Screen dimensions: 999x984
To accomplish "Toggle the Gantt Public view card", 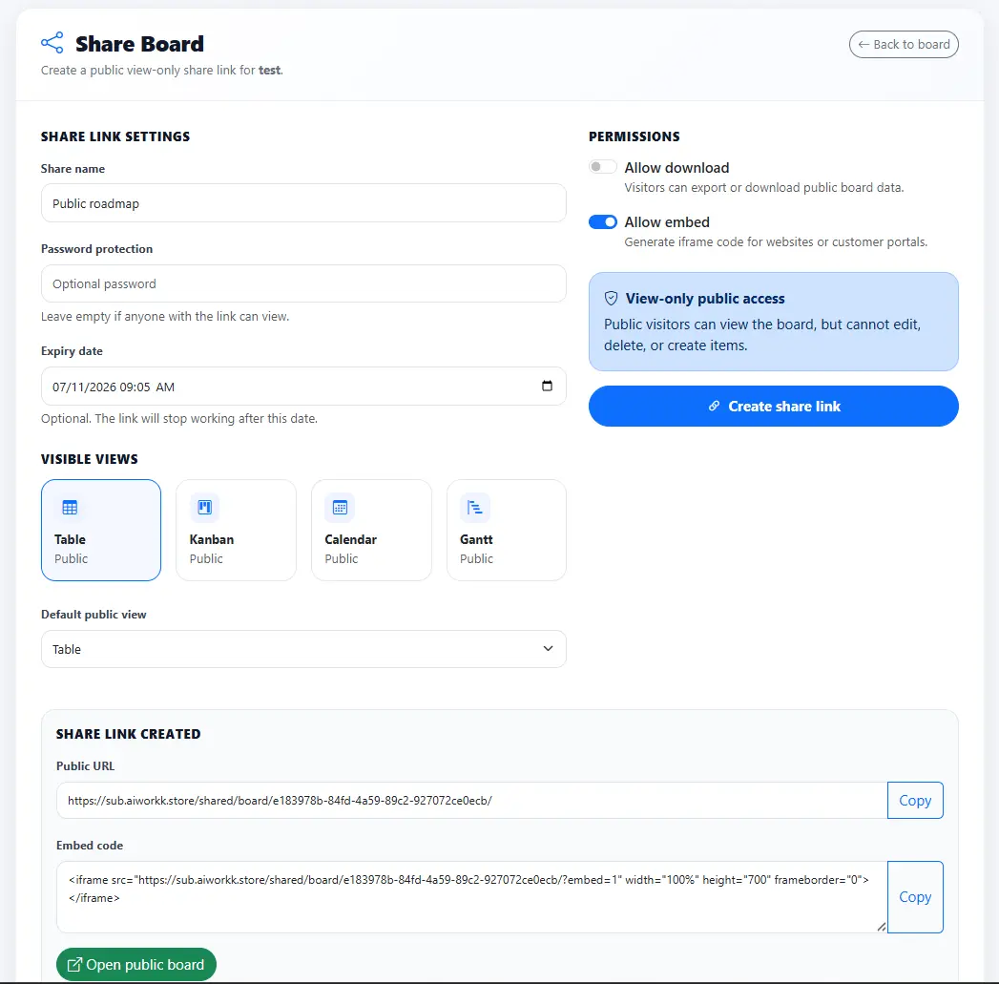I will tap(507, 531).
